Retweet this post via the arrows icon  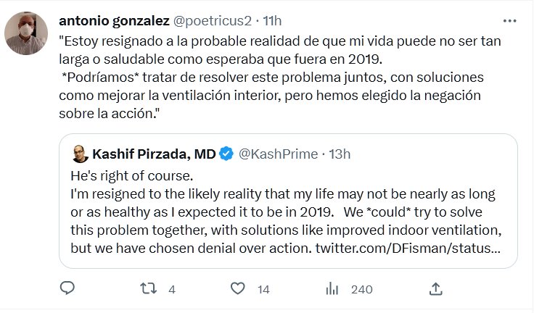pos(149,289)
